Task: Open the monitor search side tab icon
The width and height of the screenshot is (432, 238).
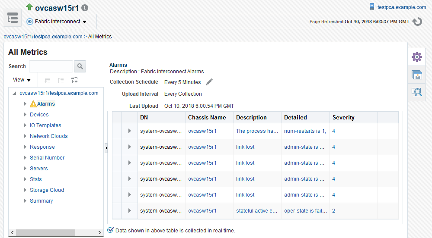Action: (x=416, y=92)
